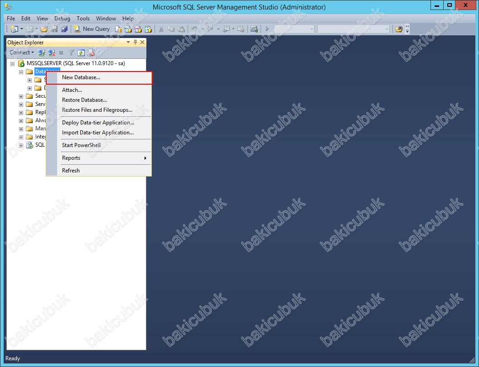The width and height of the screenshot is (479, 367).
Task: Click the Copy toolbar icon
Action: 171,29
